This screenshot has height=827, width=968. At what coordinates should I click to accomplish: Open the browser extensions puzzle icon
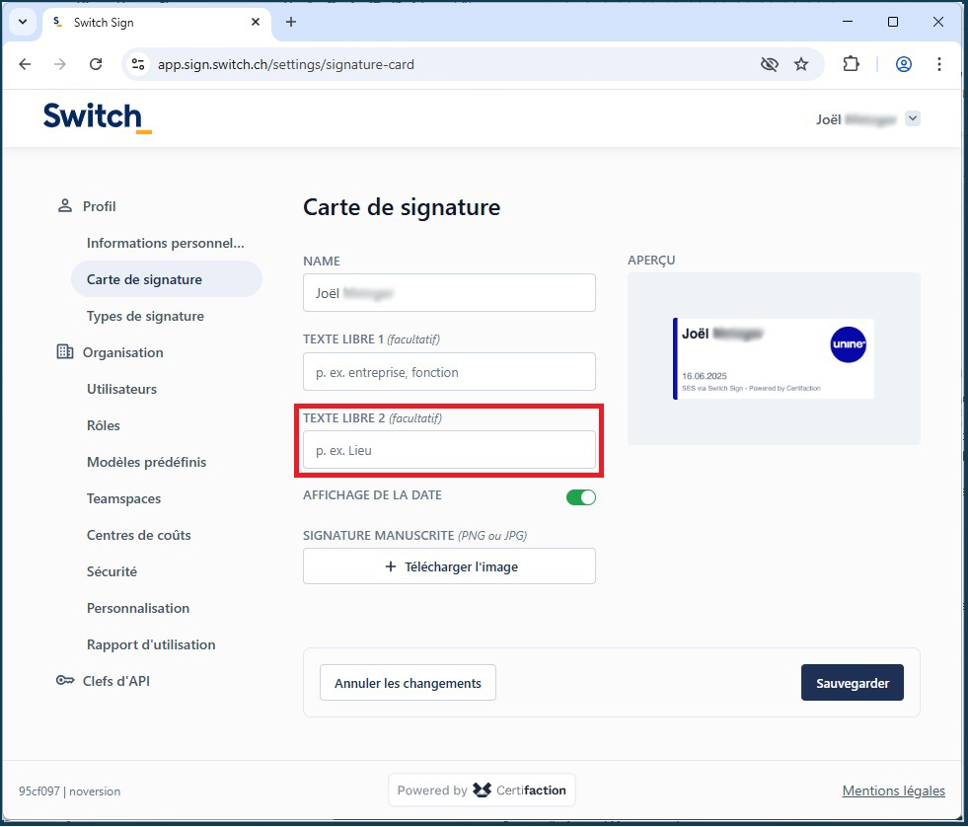click(x=851, y=64)
